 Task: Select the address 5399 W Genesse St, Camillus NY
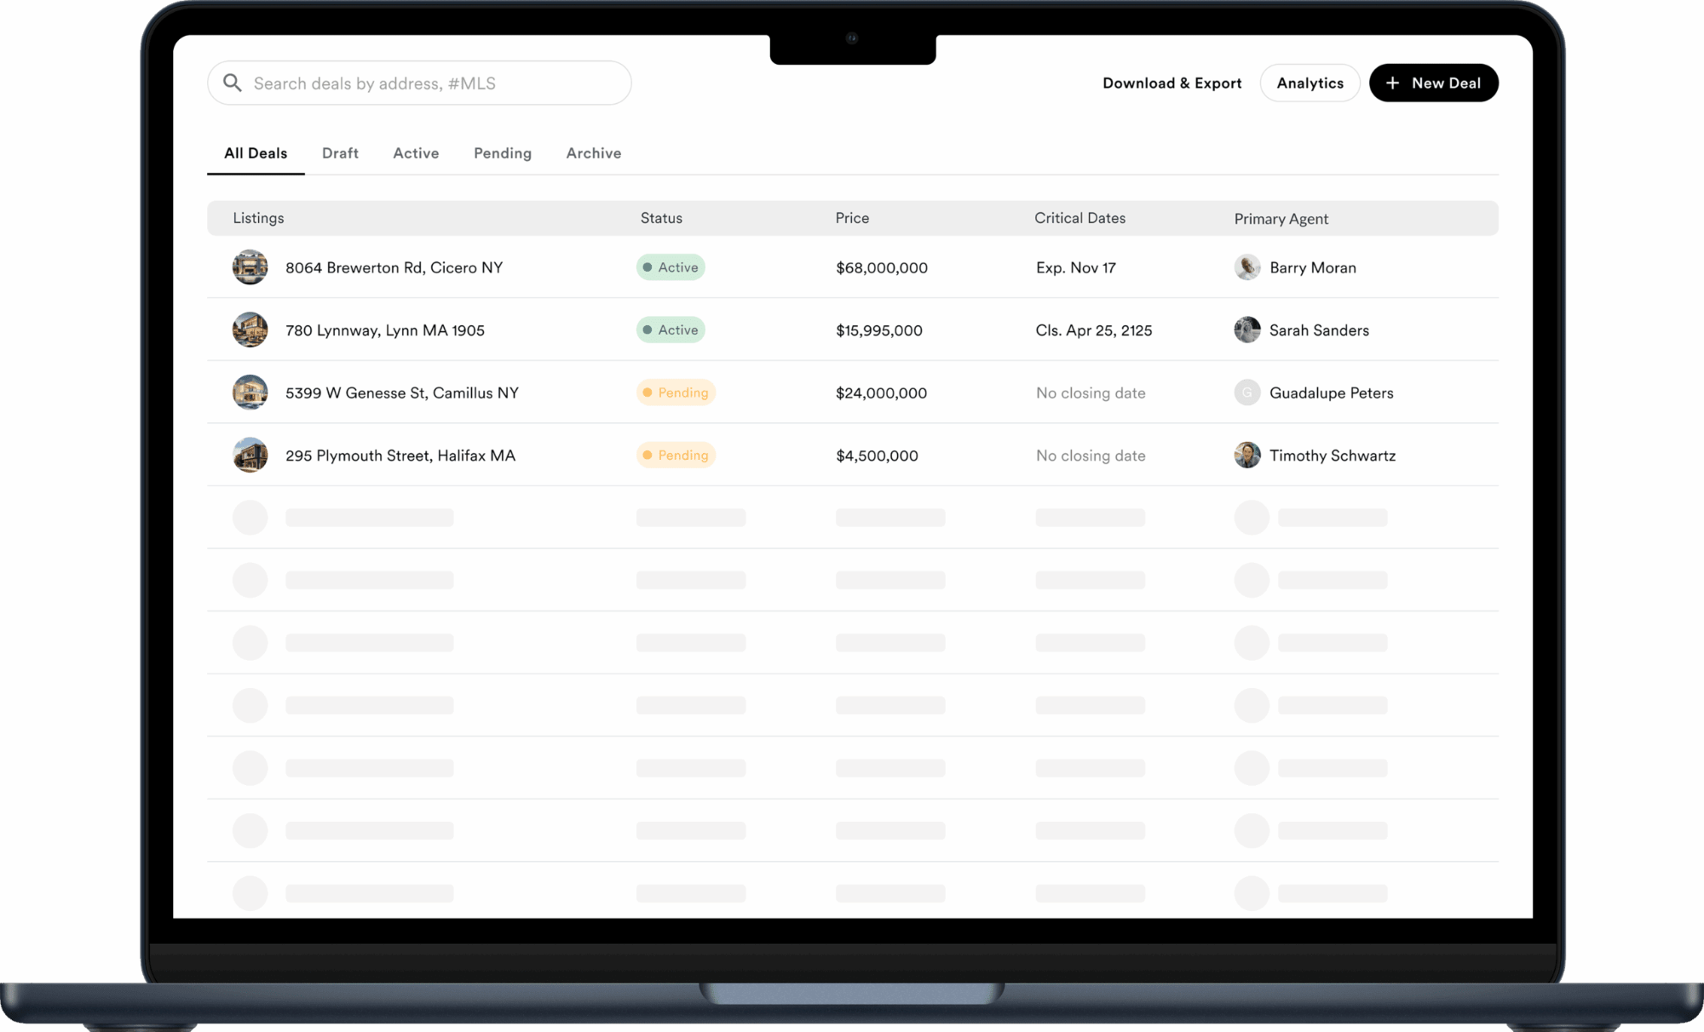[401, 393]
